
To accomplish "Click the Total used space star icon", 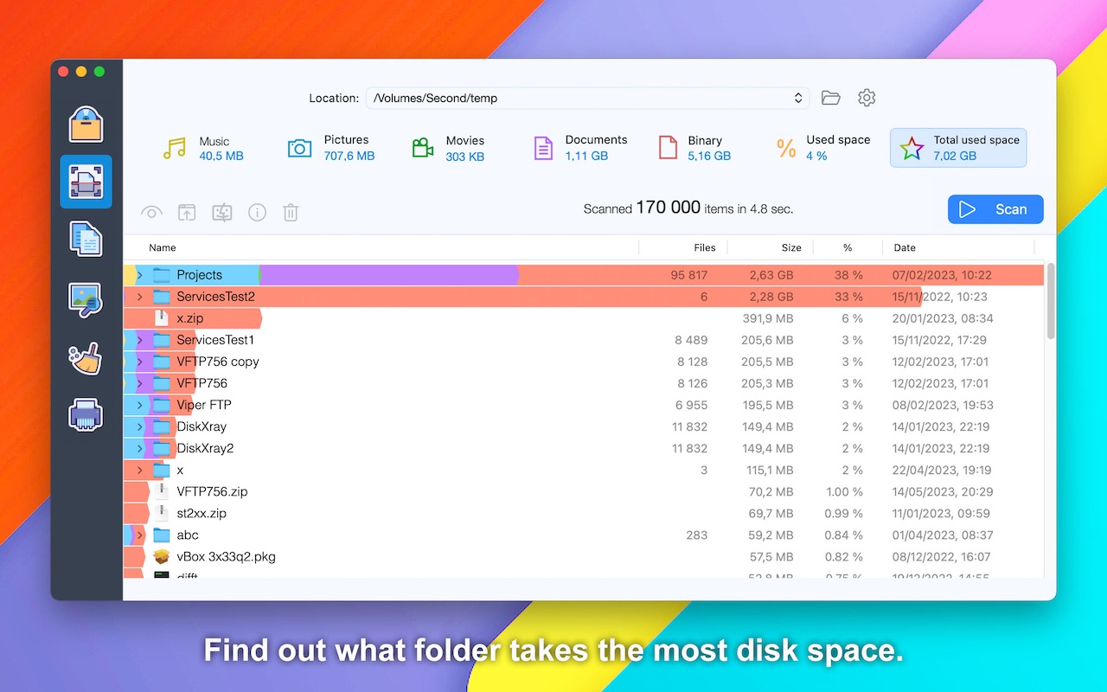I will [912, 149].
